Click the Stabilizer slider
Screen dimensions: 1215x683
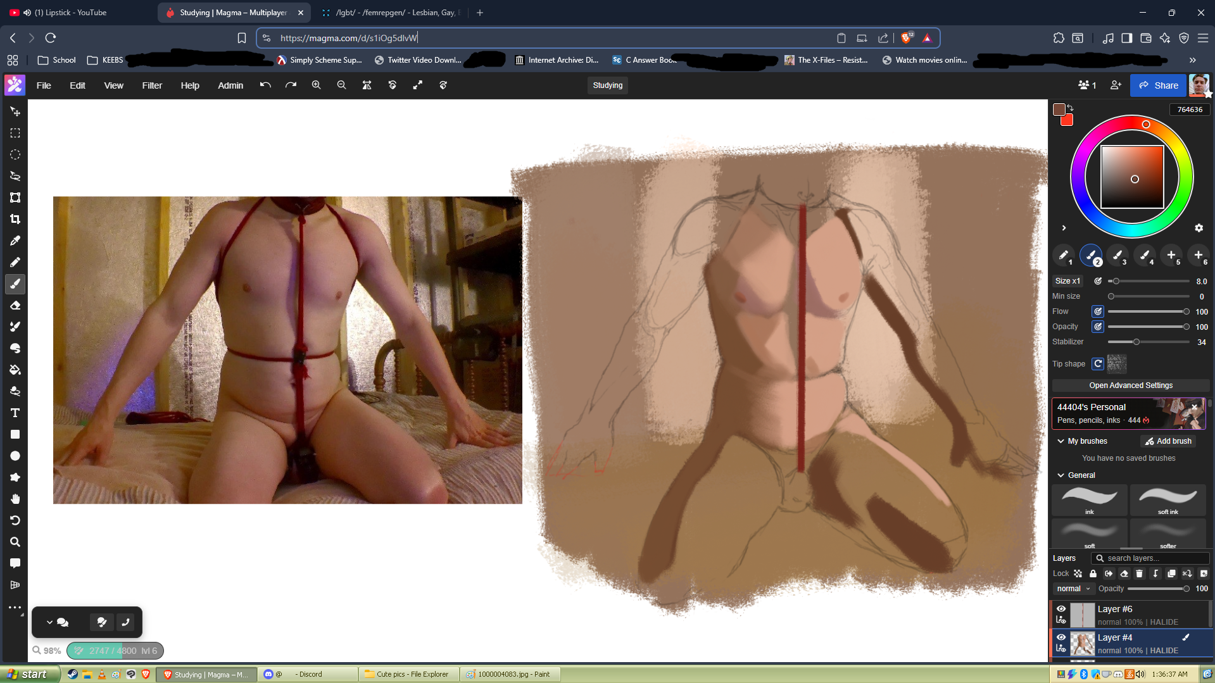coord(1149,342)
